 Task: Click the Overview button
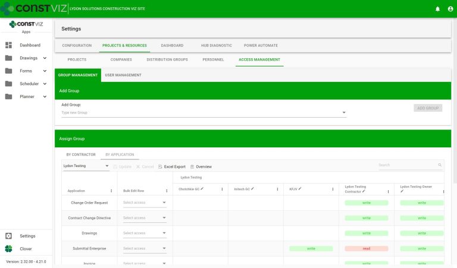(201, 166)
